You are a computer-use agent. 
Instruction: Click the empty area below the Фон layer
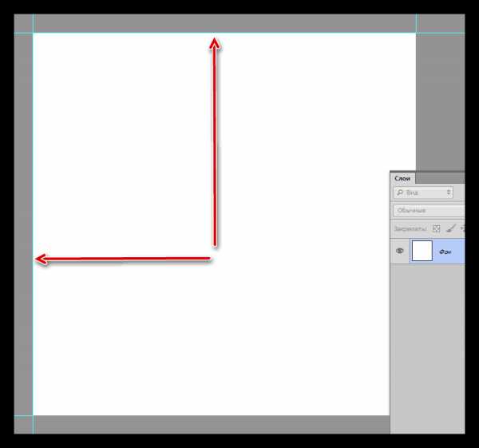point(428,348)
